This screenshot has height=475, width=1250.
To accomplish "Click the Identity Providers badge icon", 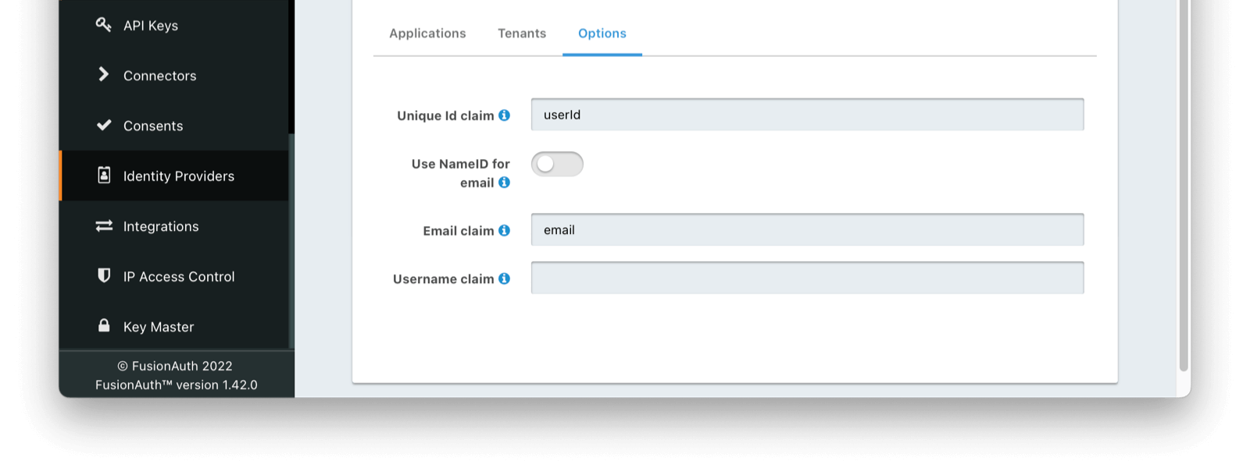I will click(104, 175).
